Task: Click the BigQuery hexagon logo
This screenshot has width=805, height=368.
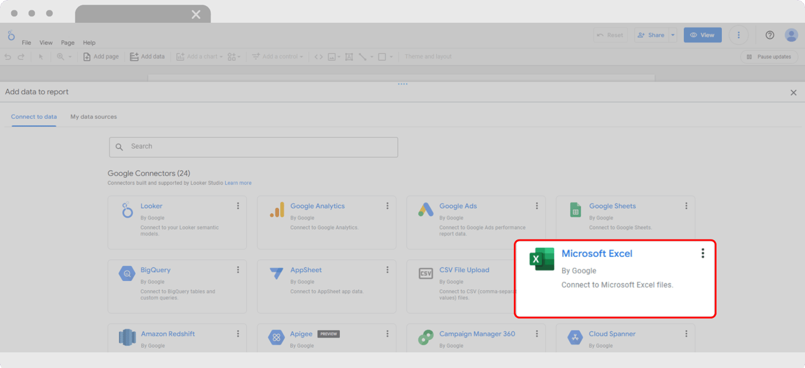Action: coord(127,273)
